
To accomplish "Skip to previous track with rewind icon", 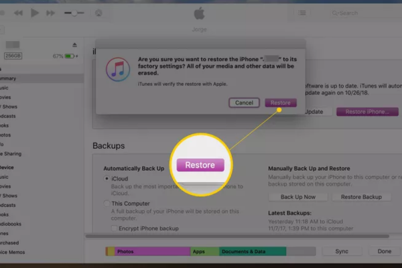I will 18,13.
